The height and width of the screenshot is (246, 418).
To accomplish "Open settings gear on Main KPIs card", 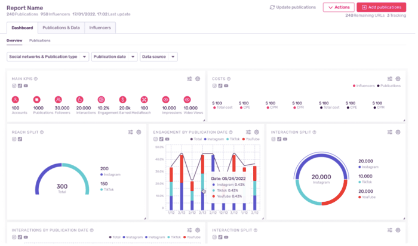I will [199, 79].
